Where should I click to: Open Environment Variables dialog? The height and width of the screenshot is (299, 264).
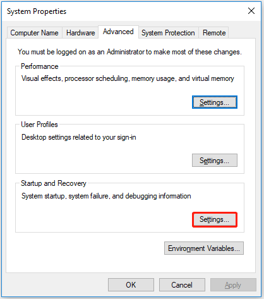(204, 248)
